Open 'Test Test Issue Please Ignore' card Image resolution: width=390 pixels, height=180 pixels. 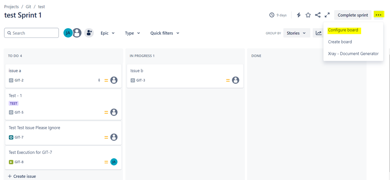(34, 128)
